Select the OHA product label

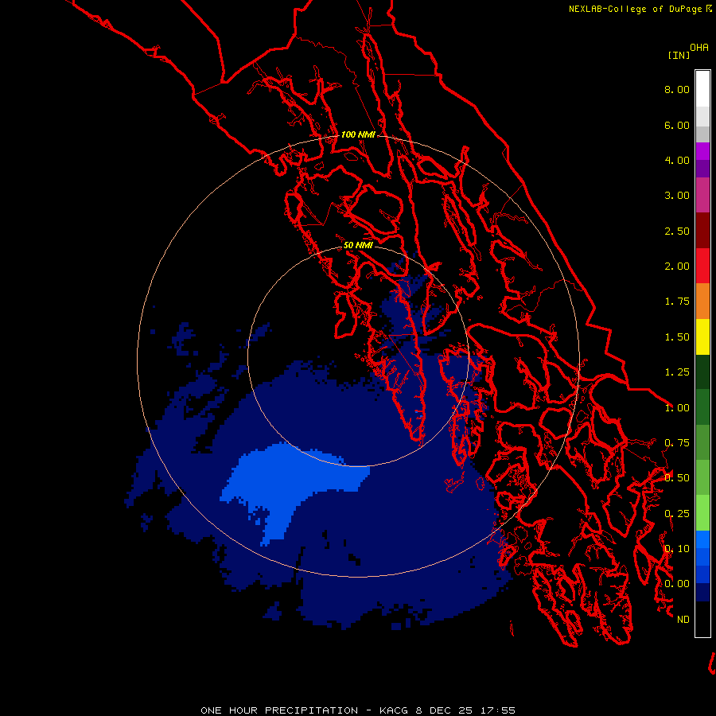tap(699, 48)
